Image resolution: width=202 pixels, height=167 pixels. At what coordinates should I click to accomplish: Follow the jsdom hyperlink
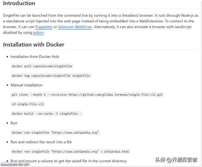coord(38,33)
